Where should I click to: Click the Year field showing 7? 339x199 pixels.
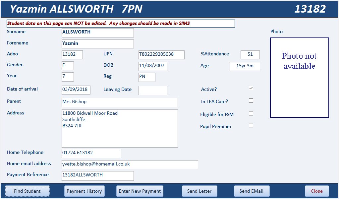click(x=68, y=77)
